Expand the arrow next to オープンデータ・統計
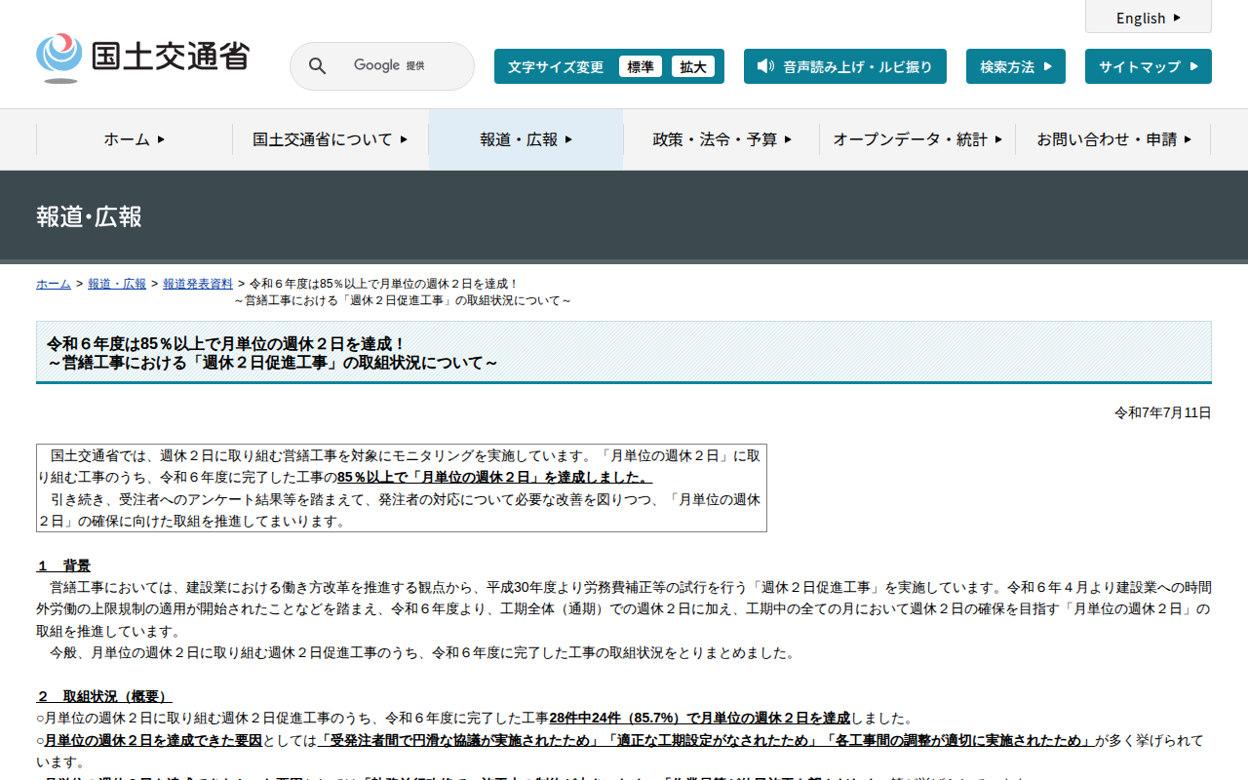Screen dimensions: 1248x780 [x=998, y=139]
